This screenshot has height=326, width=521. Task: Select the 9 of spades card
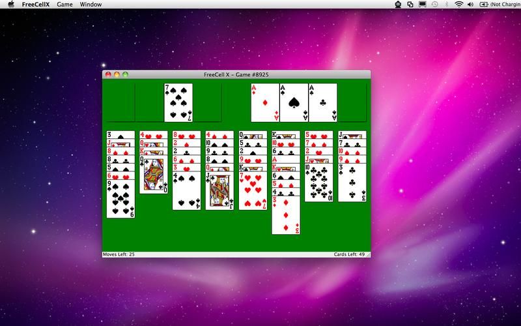pyautogui.click(x=120, y=199)
